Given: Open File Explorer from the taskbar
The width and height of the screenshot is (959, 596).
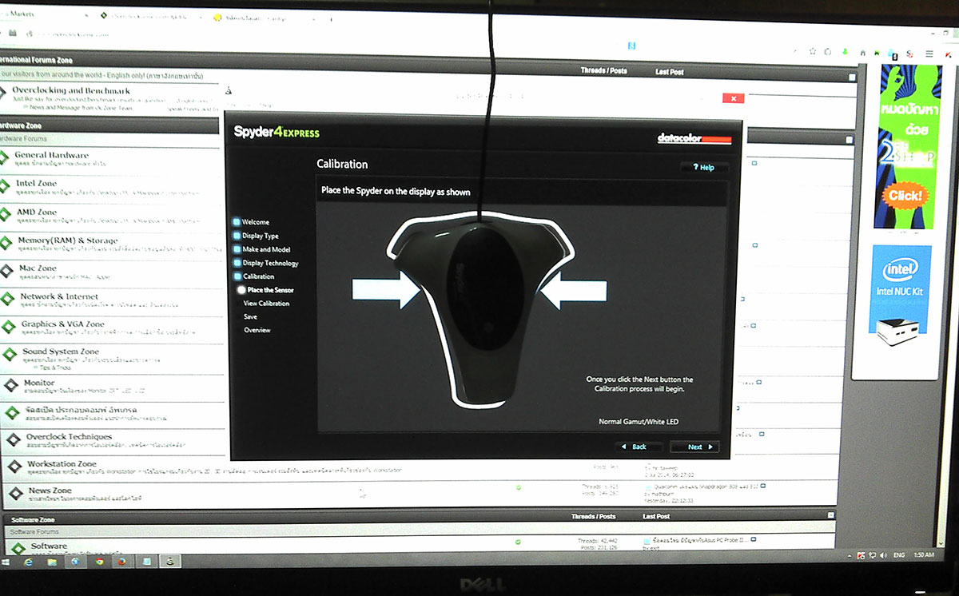Looking at the screenshot, I should point(53,562).
